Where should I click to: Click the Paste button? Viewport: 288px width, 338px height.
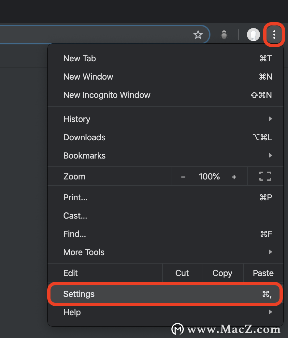(263, 273)
